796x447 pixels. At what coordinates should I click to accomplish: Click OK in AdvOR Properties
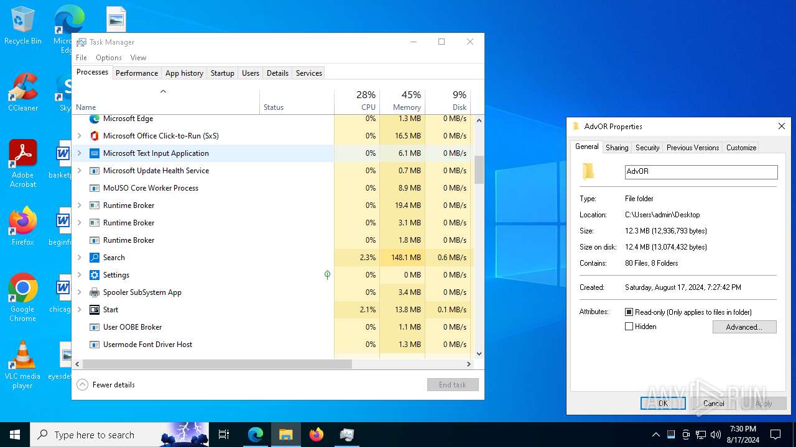click(x=663, y=404)
